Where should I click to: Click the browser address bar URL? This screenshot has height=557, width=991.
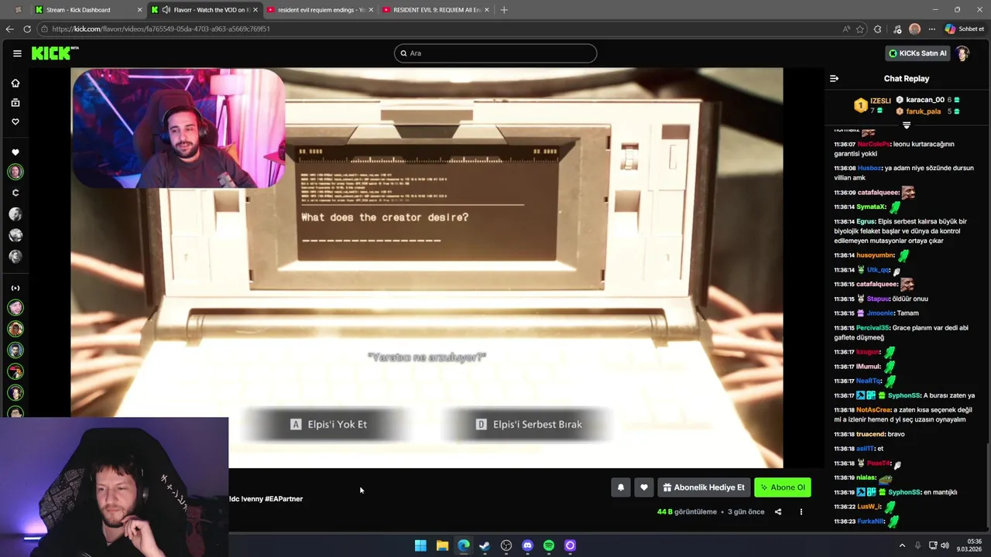coord(161,29)
